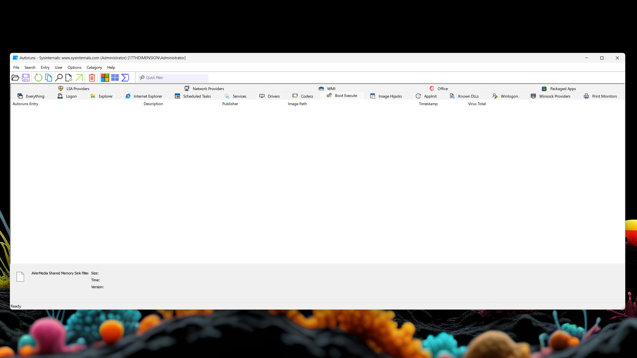Click the Time: label in details pane
Image resolution: width=637 pixels, height=358 pixels.
tap(95, 280)
